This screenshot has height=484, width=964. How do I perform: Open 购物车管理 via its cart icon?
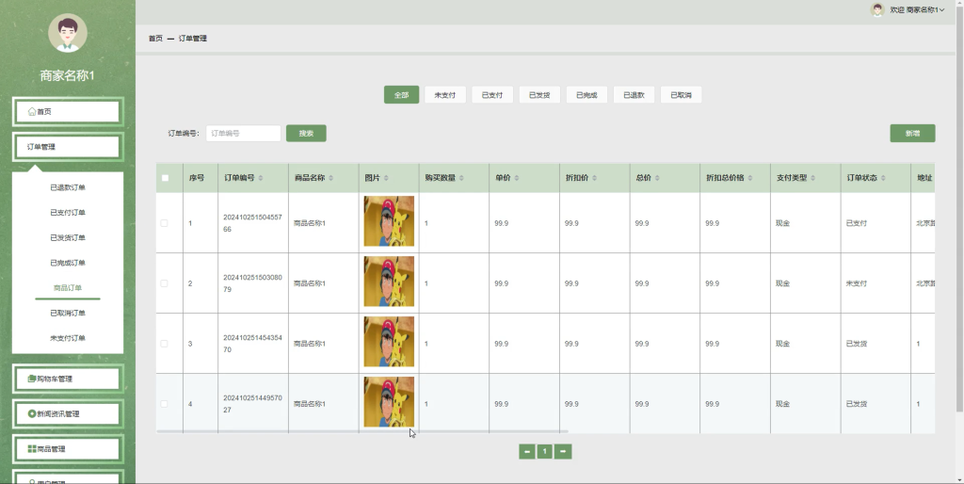(x=32, y=379)
